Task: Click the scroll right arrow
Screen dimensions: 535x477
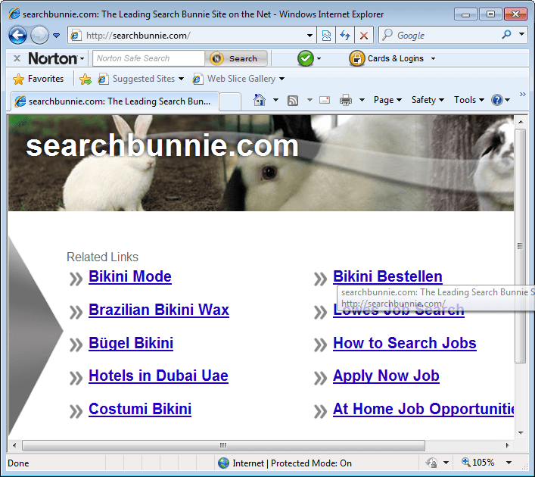Action: (507, 445)
